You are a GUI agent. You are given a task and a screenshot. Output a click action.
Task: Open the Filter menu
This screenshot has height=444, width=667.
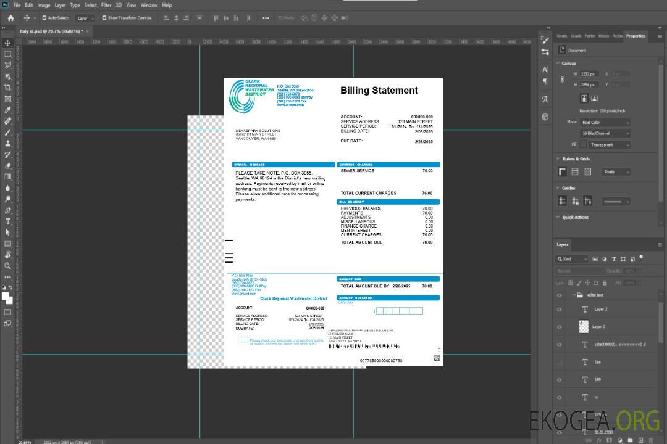106,5
